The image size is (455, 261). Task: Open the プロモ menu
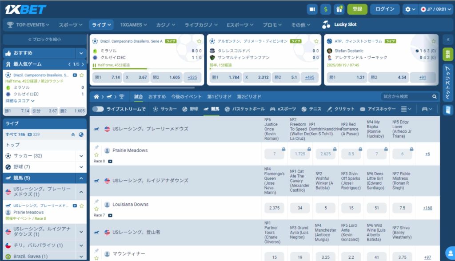[x=272, y=25]
